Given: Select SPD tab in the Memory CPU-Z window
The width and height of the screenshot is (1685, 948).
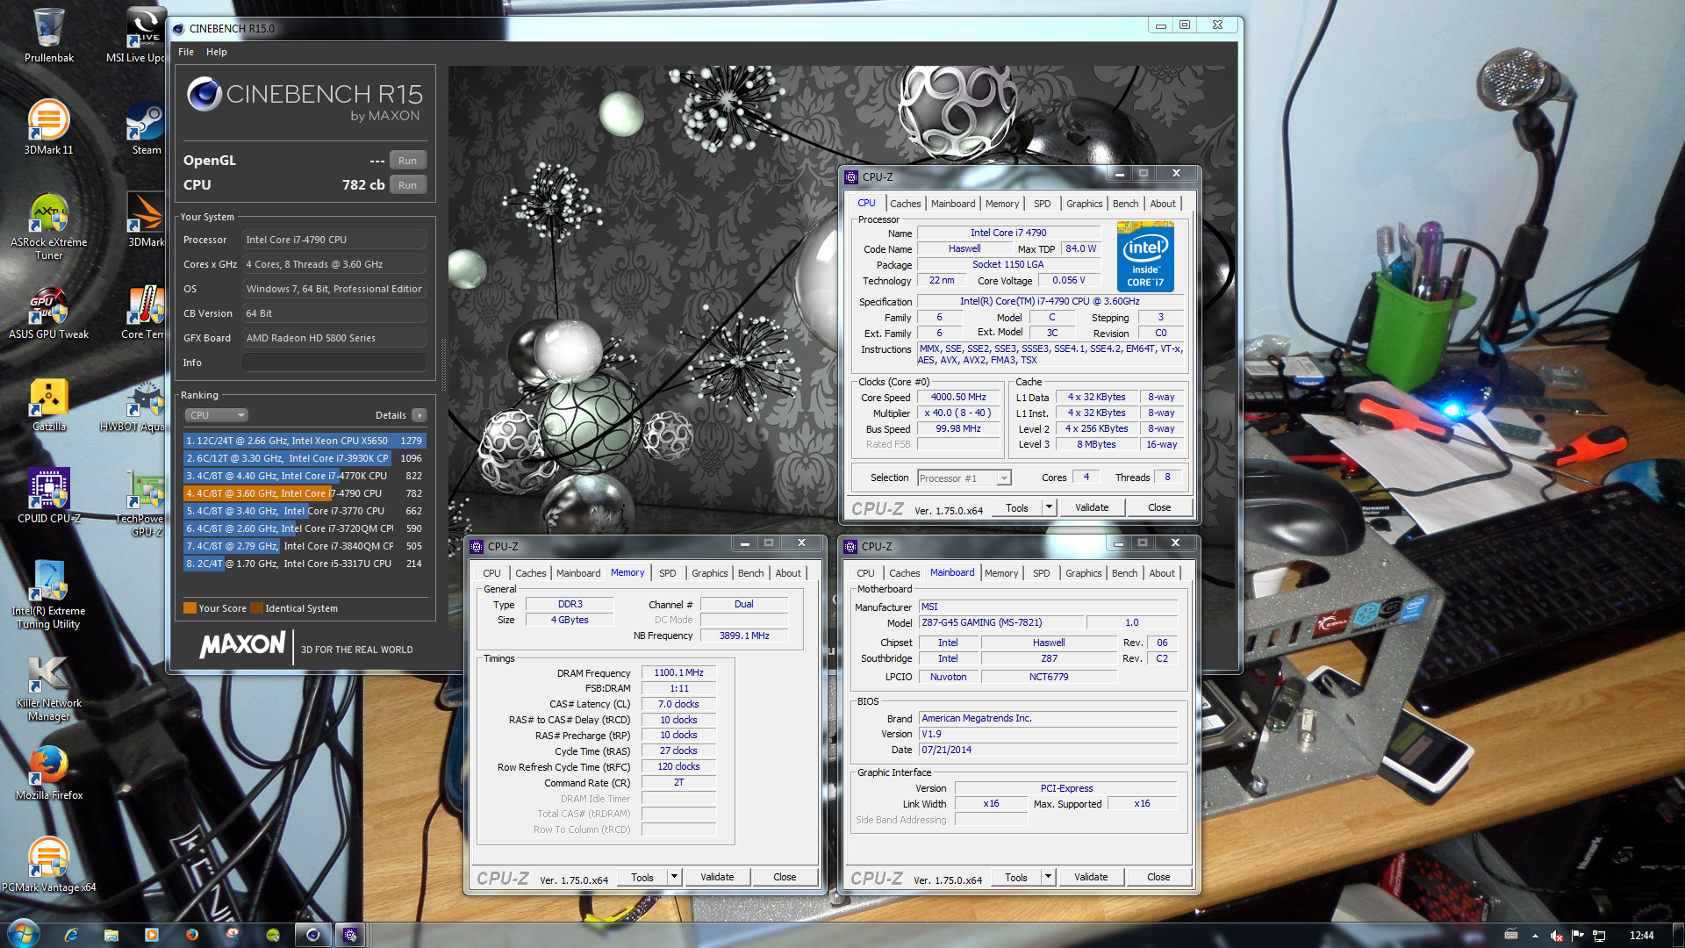Looking at the screenshot, I should pyautogui.click(x=668, y=573).
